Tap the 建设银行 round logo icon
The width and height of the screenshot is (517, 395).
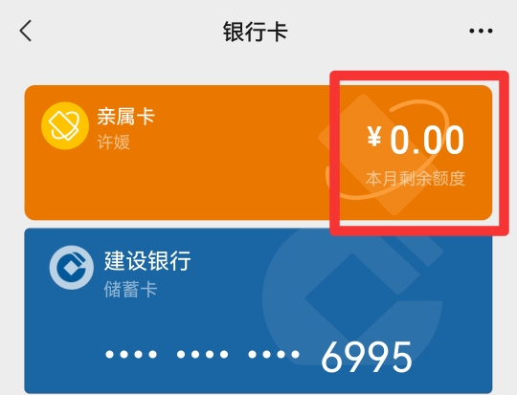pos(72,268)
